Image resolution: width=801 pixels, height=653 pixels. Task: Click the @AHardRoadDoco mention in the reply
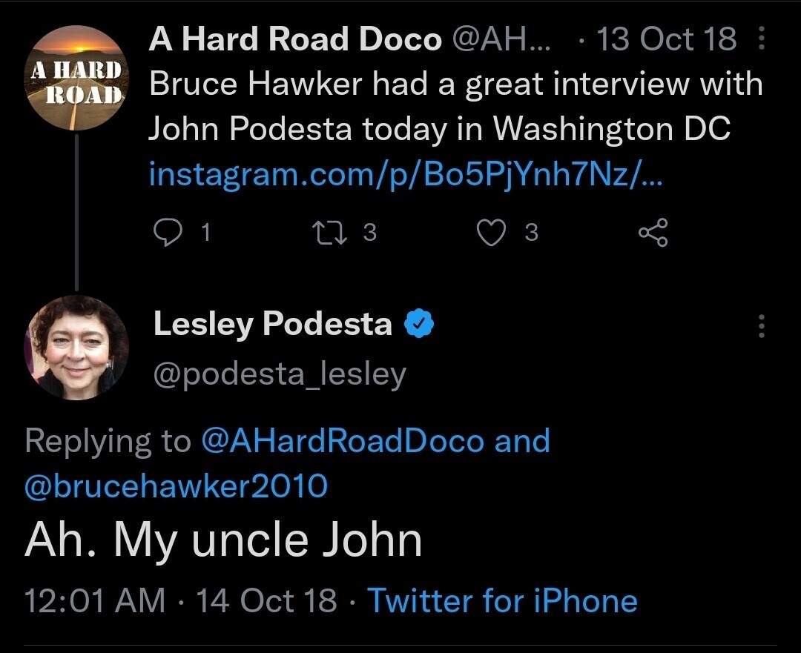tap(343, 441)
